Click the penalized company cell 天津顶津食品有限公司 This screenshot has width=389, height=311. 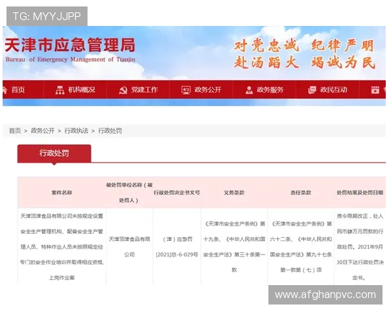point(129,246)
